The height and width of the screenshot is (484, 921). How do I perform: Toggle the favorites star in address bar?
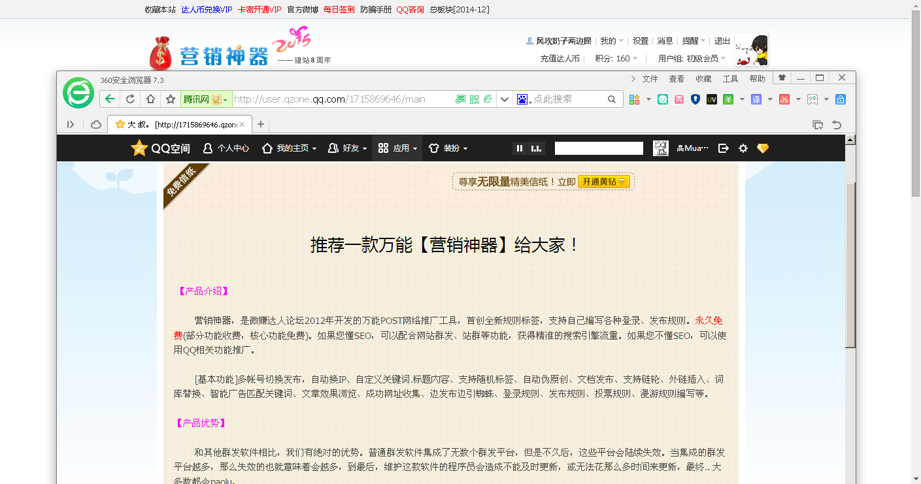169,99
